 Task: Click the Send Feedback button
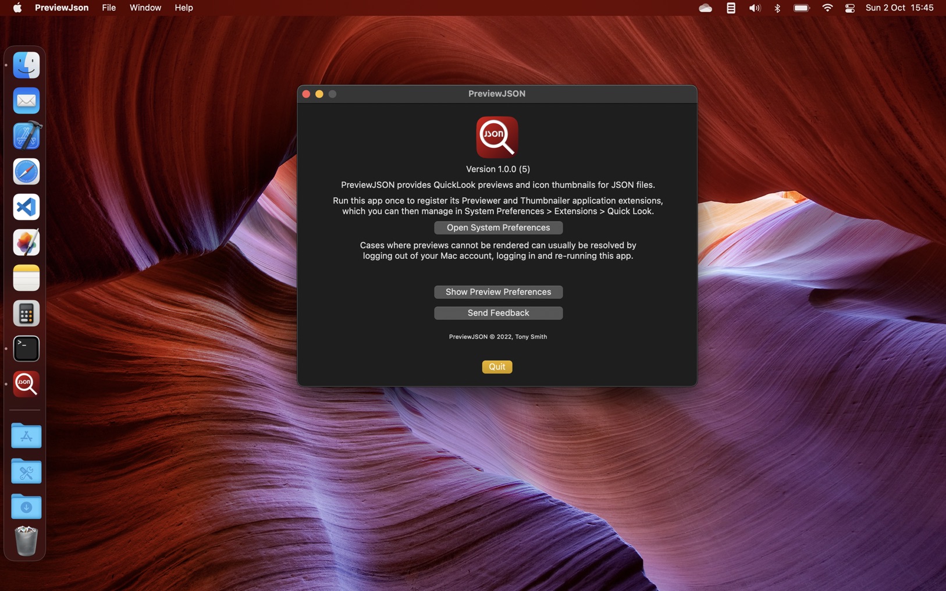click(x=498, y=313)
